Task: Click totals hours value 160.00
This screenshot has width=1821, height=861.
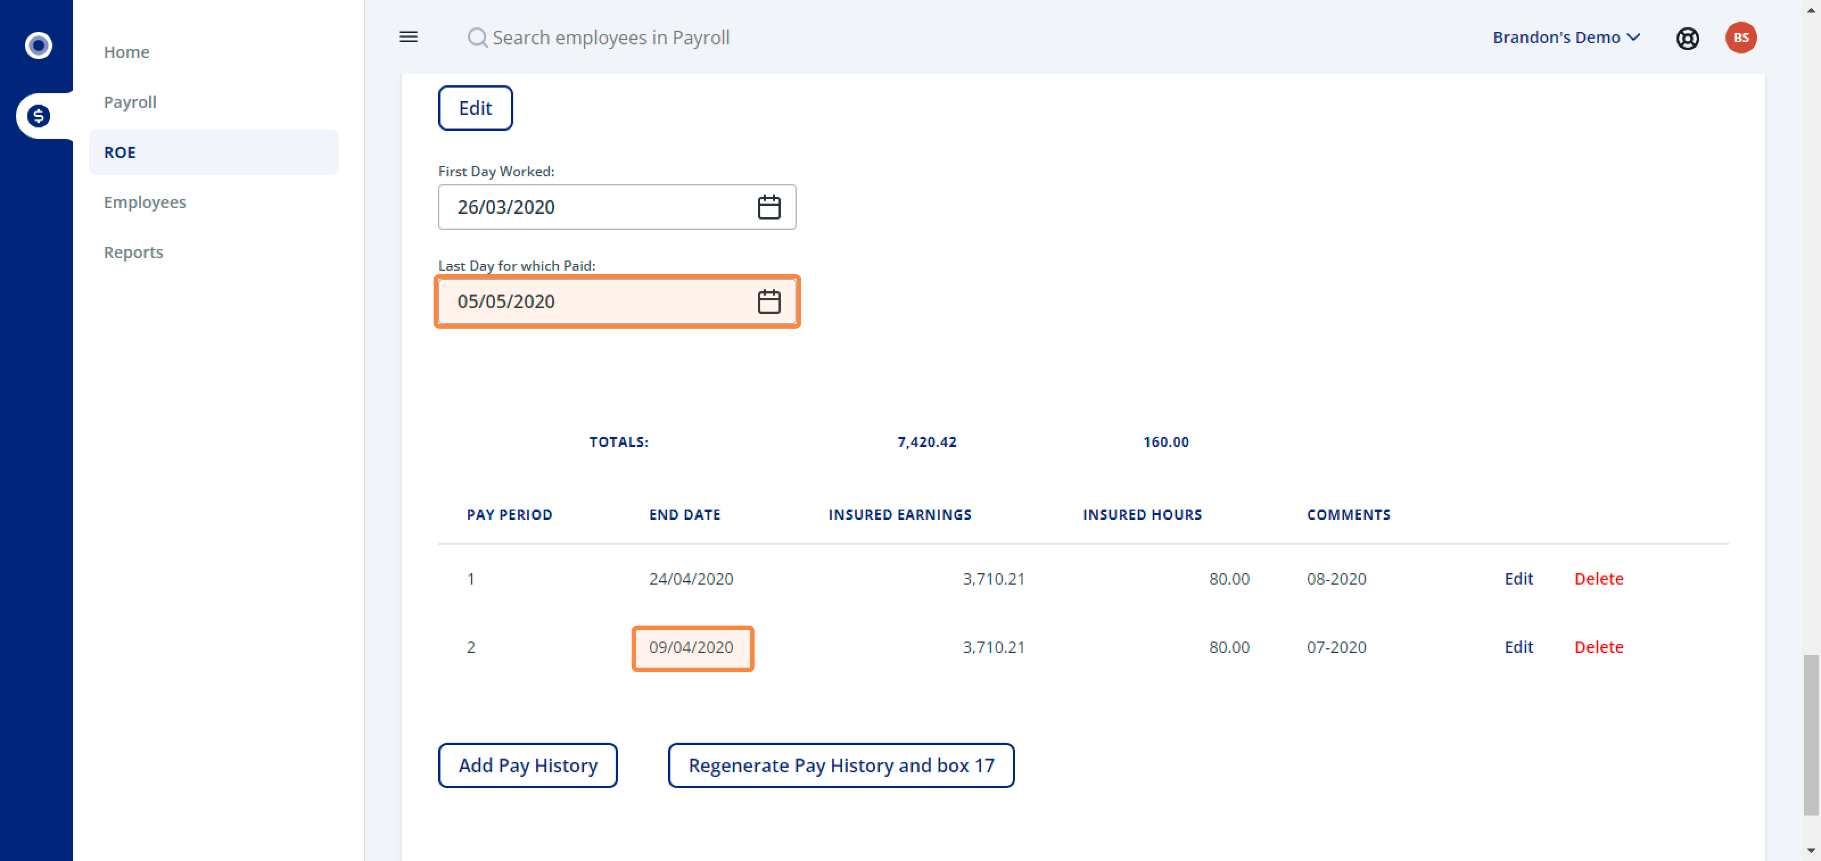Action: point(1165,442)
